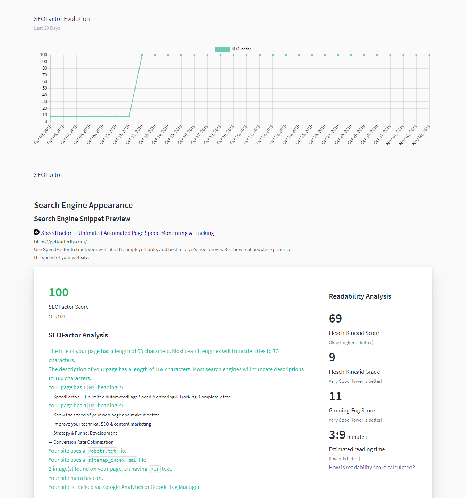Switch to the Search Engine Snippet Preview tab
This screenshot has width=466, height=498.
pyautogui.click(x=82, y=219)
